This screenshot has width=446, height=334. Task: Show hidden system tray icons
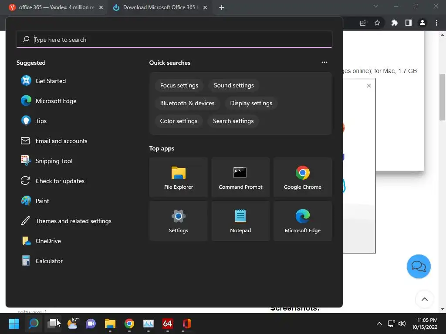tap(379, 324)
